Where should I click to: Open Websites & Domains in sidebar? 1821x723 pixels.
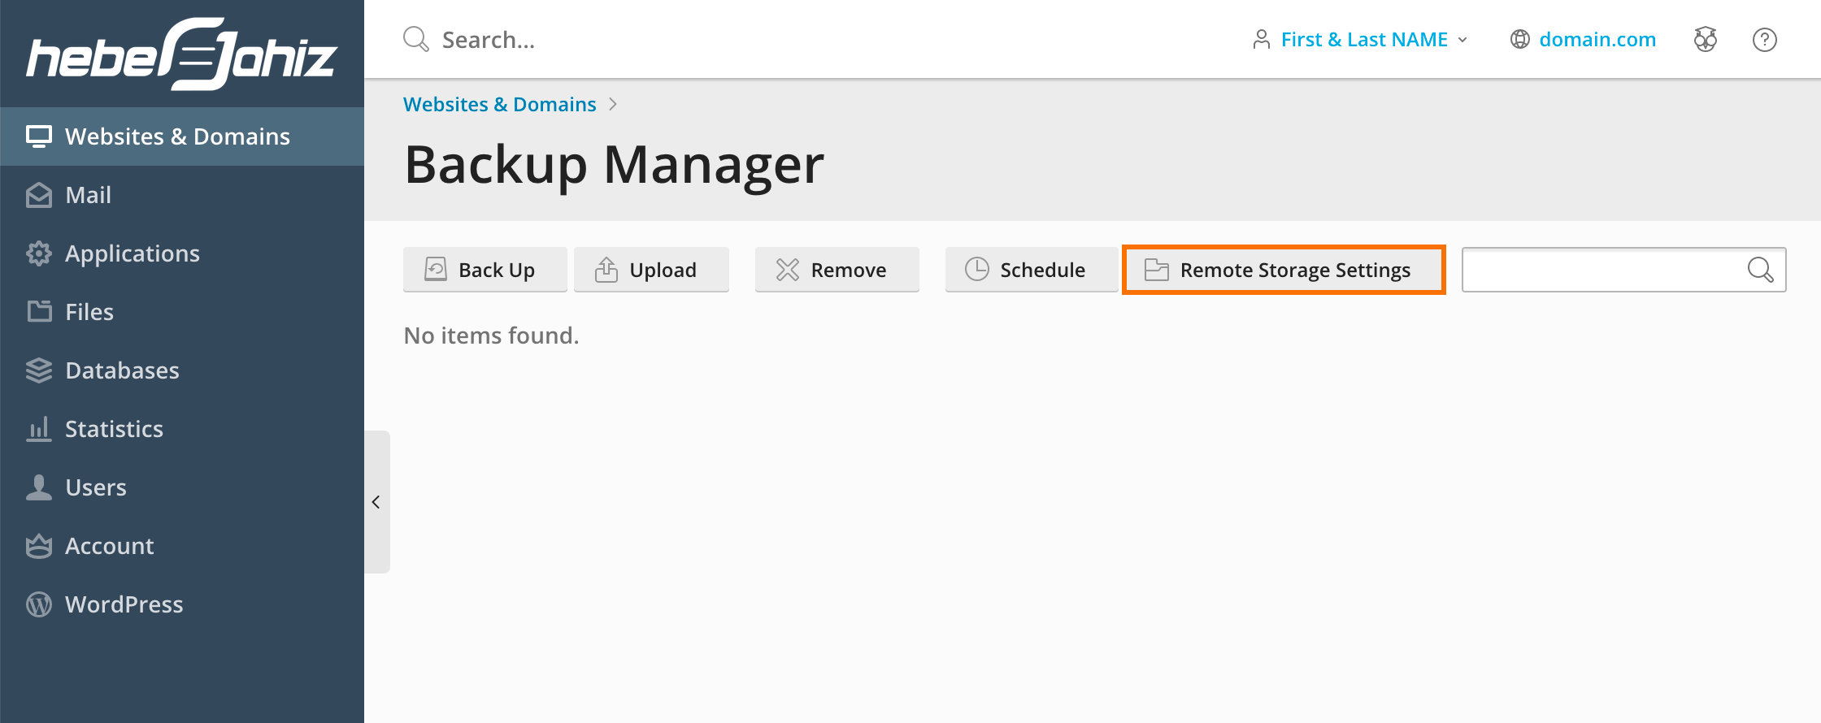[x=182, y=136]
